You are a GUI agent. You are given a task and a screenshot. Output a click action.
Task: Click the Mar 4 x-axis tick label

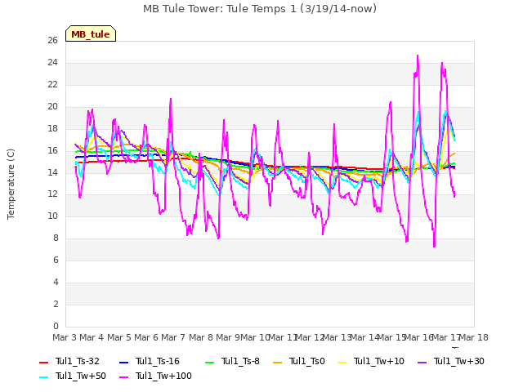click(92, 337)
